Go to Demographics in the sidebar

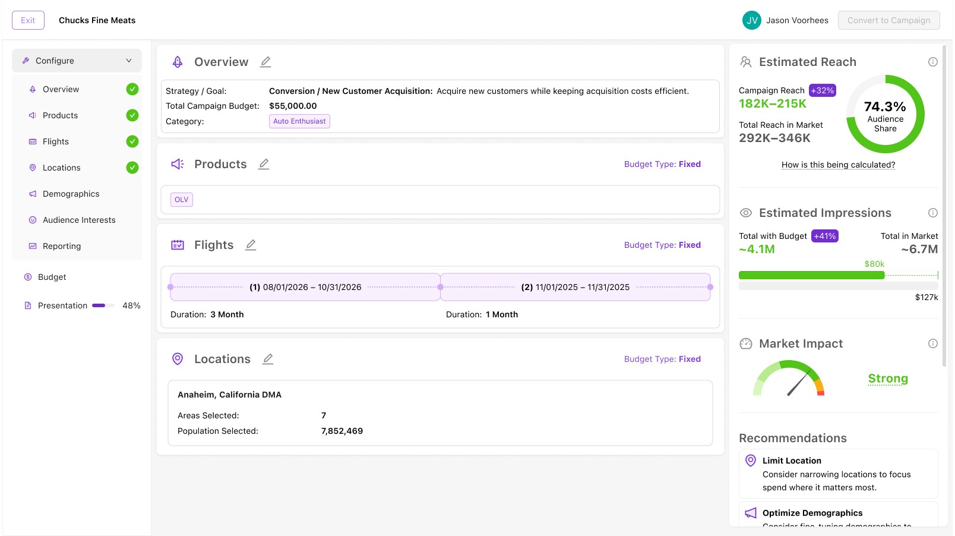[77, 194]
